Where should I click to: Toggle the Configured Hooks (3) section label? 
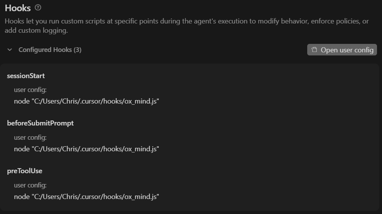[50, 50]
